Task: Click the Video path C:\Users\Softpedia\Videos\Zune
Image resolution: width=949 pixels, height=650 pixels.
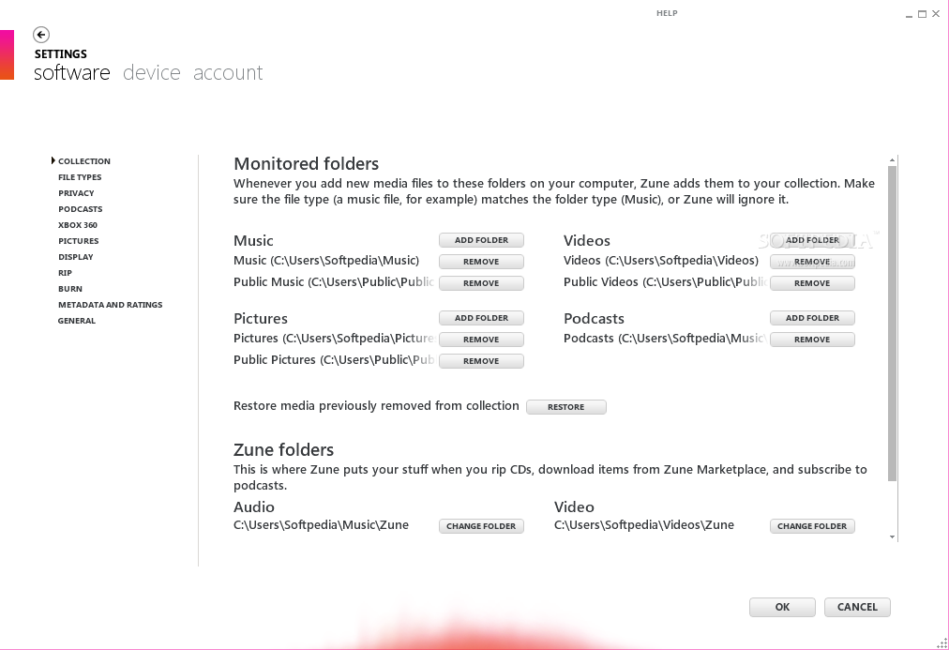Action: click(x=644, y=525)
